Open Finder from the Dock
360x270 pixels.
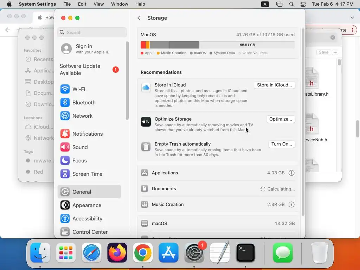click(x=40, y=253)
